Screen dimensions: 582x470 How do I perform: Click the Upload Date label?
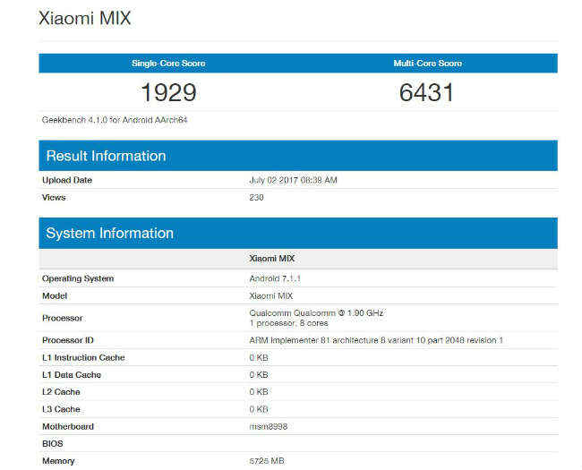[67, 180]
